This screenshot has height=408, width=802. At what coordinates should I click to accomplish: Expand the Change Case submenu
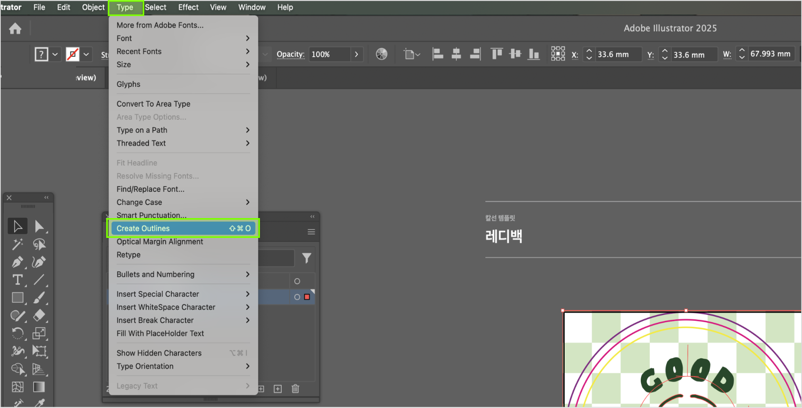pyautogui.click(x=183, y=202)
